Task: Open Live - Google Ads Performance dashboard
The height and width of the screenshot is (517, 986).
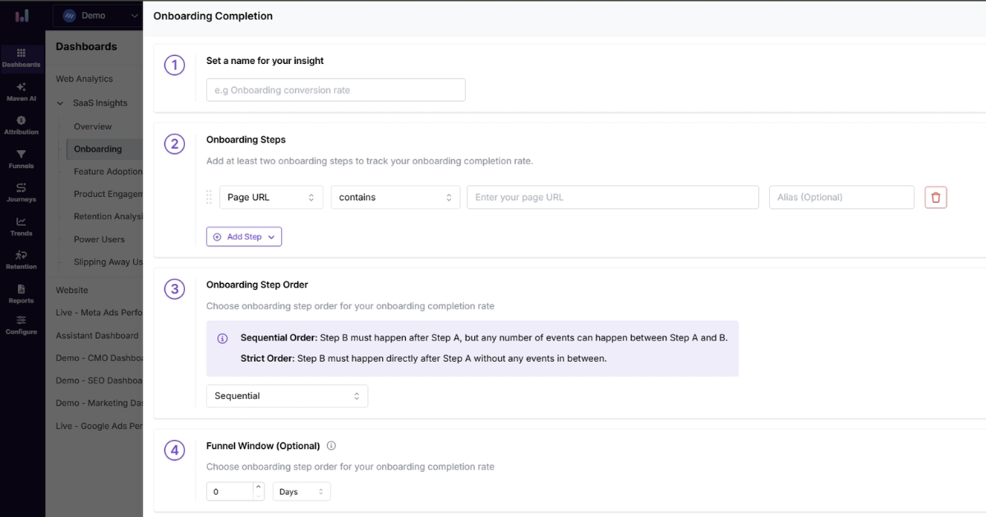Action: click(x=99, y=426)
